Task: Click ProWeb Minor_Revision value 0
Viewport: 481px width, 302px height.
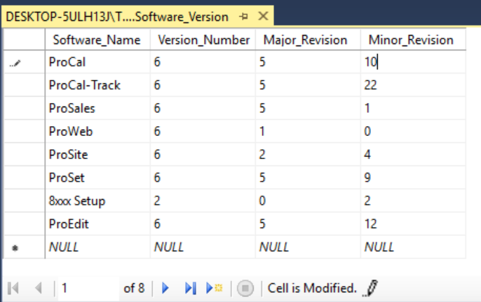Action: [413, 131]
